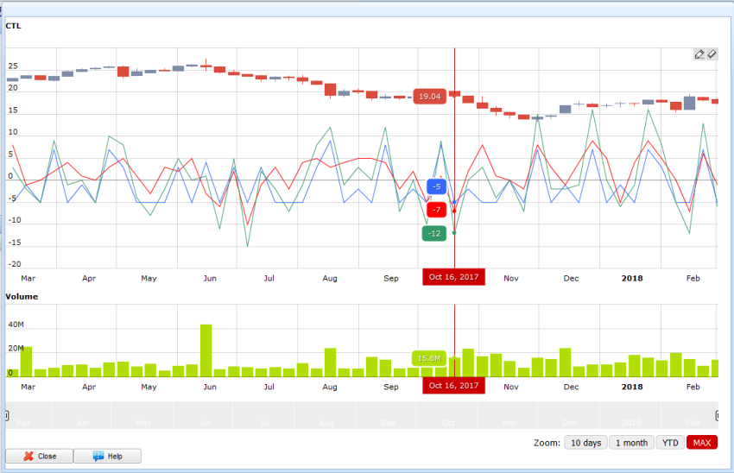Click the 15.8M volume balloon
734x473 pixels.
coord(428,358)
